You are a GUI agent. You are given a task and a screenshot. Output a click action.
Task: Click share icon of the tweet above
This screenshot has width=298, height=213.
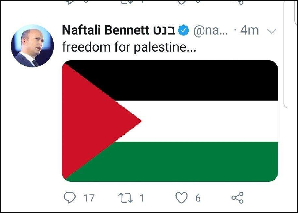238,2
